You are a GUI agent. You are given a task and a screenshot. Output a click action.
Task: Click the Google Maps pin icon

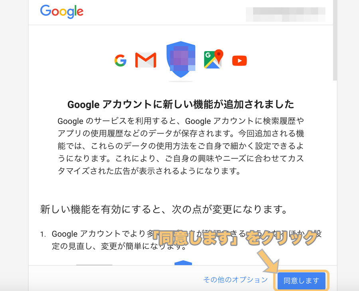click(x=214, y=59)
